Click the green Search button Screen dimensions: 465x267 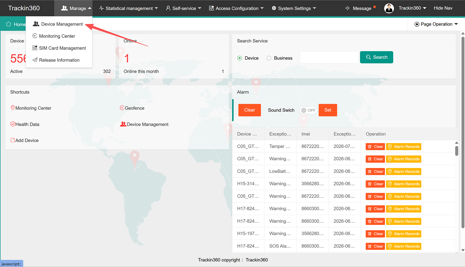tap(376, 57)
